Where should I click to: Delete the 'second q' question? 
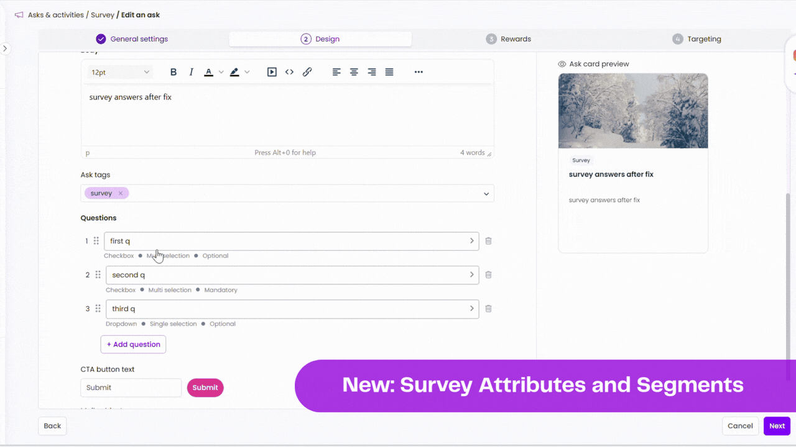click(488, 274)
